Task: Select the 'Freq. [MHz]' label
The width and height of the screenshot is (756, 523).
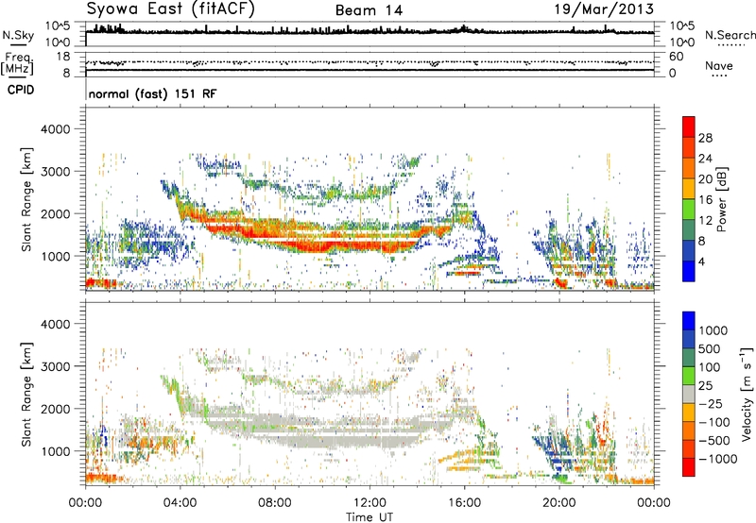Action: click(x=17, y=64)
